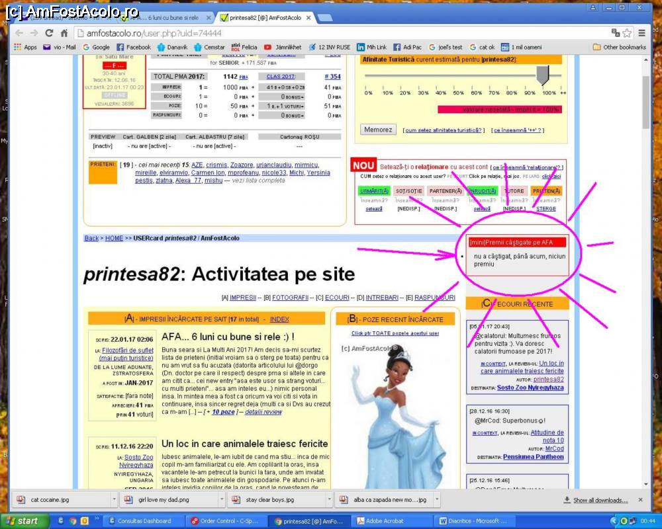Image resolution: width=662 pixels, height=529 pixels.
Task: Open the Apps grid bookmark
Action: click(x=25, y=47)
